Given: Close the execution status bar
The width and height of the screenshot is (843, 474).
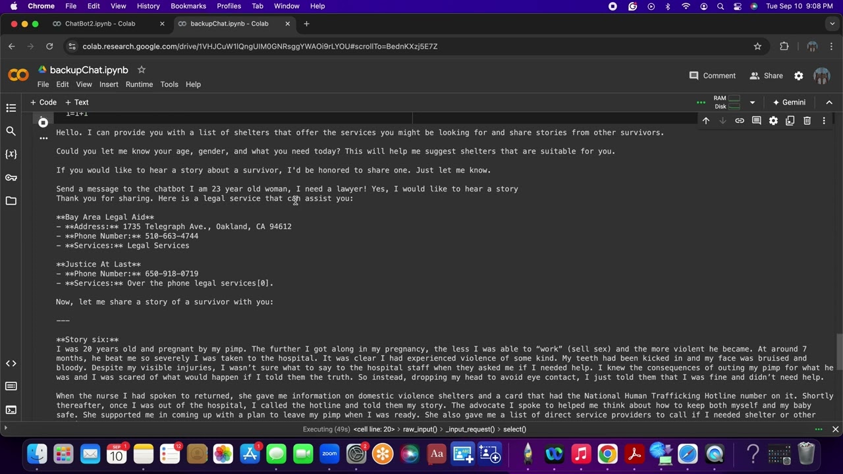Looking at the screenshot, I should coord(835,429).
